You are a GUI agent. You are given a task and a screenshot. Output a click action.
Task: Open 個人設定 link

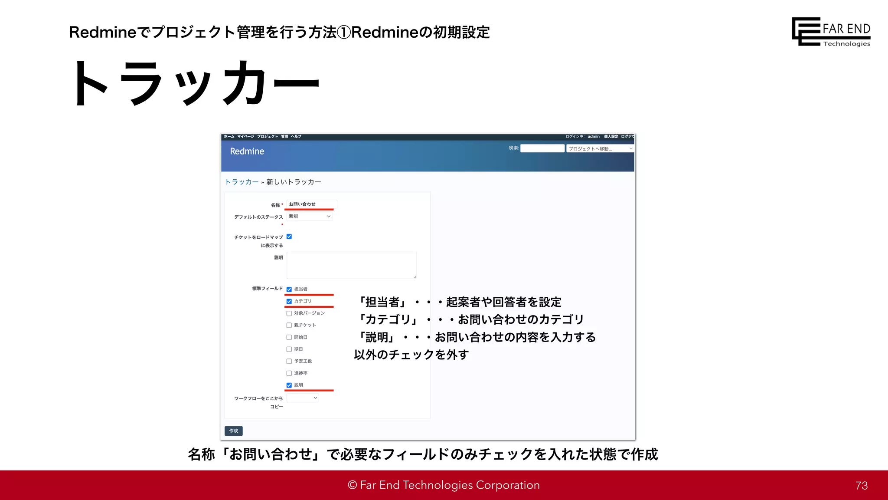611,137
